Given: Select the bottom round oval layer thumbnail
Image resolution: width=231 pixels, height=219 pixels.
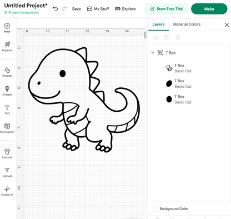Looking at the screenshot, I should (169, 99).
